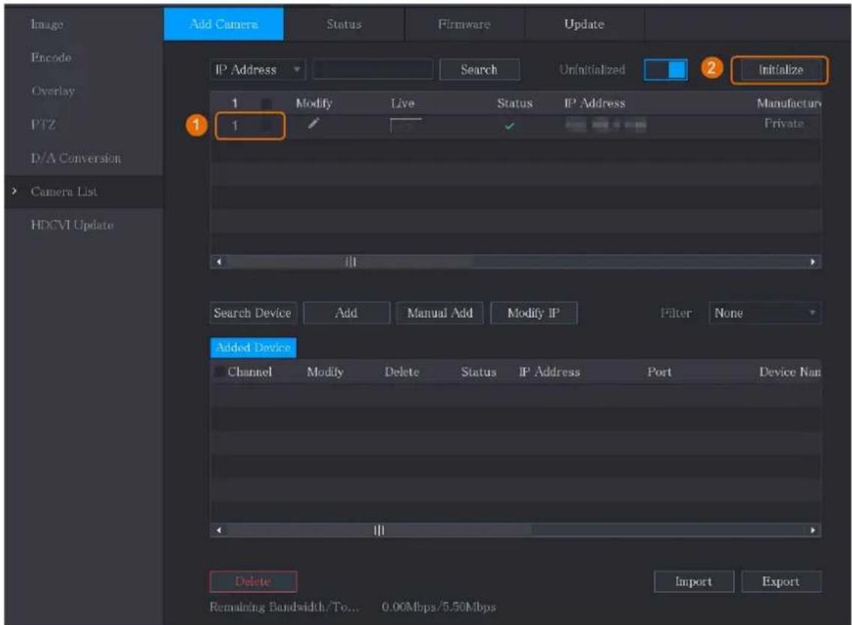Viewport: 852px width, 625px height.
Task: Open Overlay in the left sidebar
Action: coord(52,91)
